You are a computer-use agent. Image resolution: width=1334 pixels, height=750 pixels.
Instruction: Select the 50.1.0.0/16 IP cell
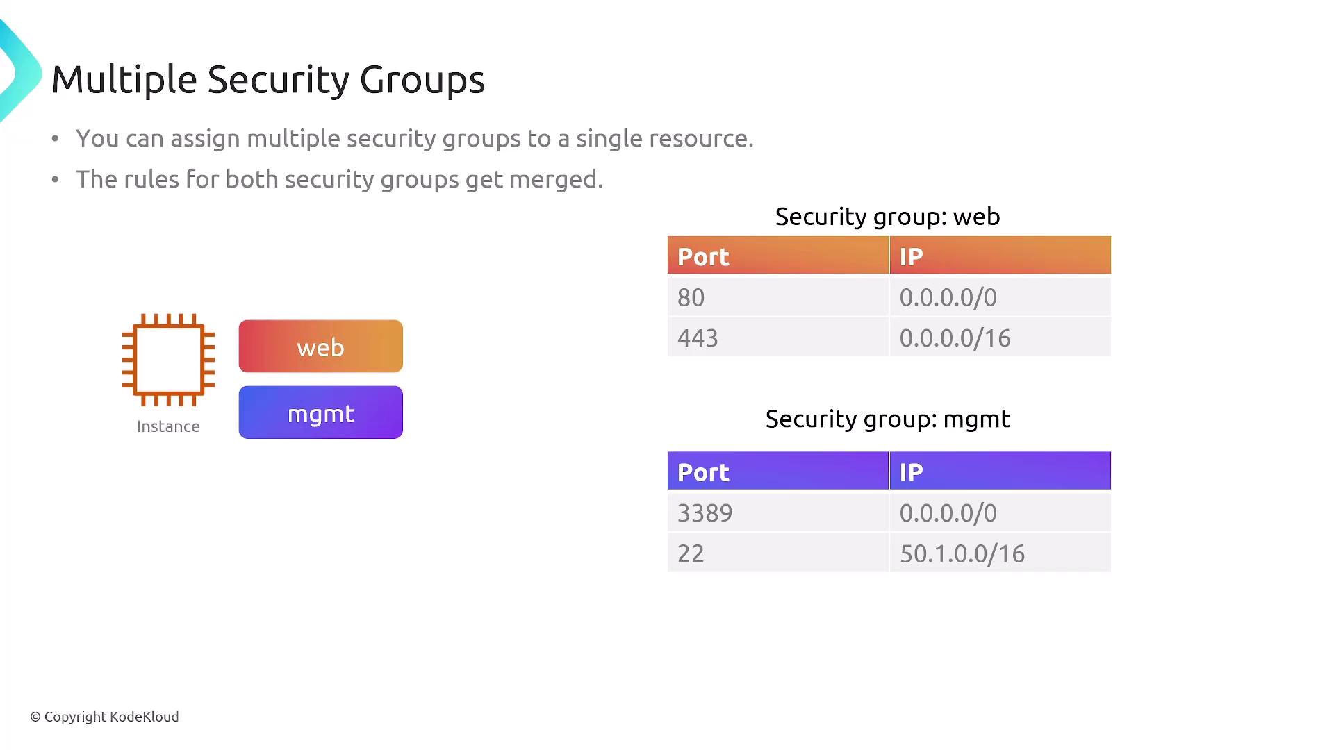coord(1000,553)
